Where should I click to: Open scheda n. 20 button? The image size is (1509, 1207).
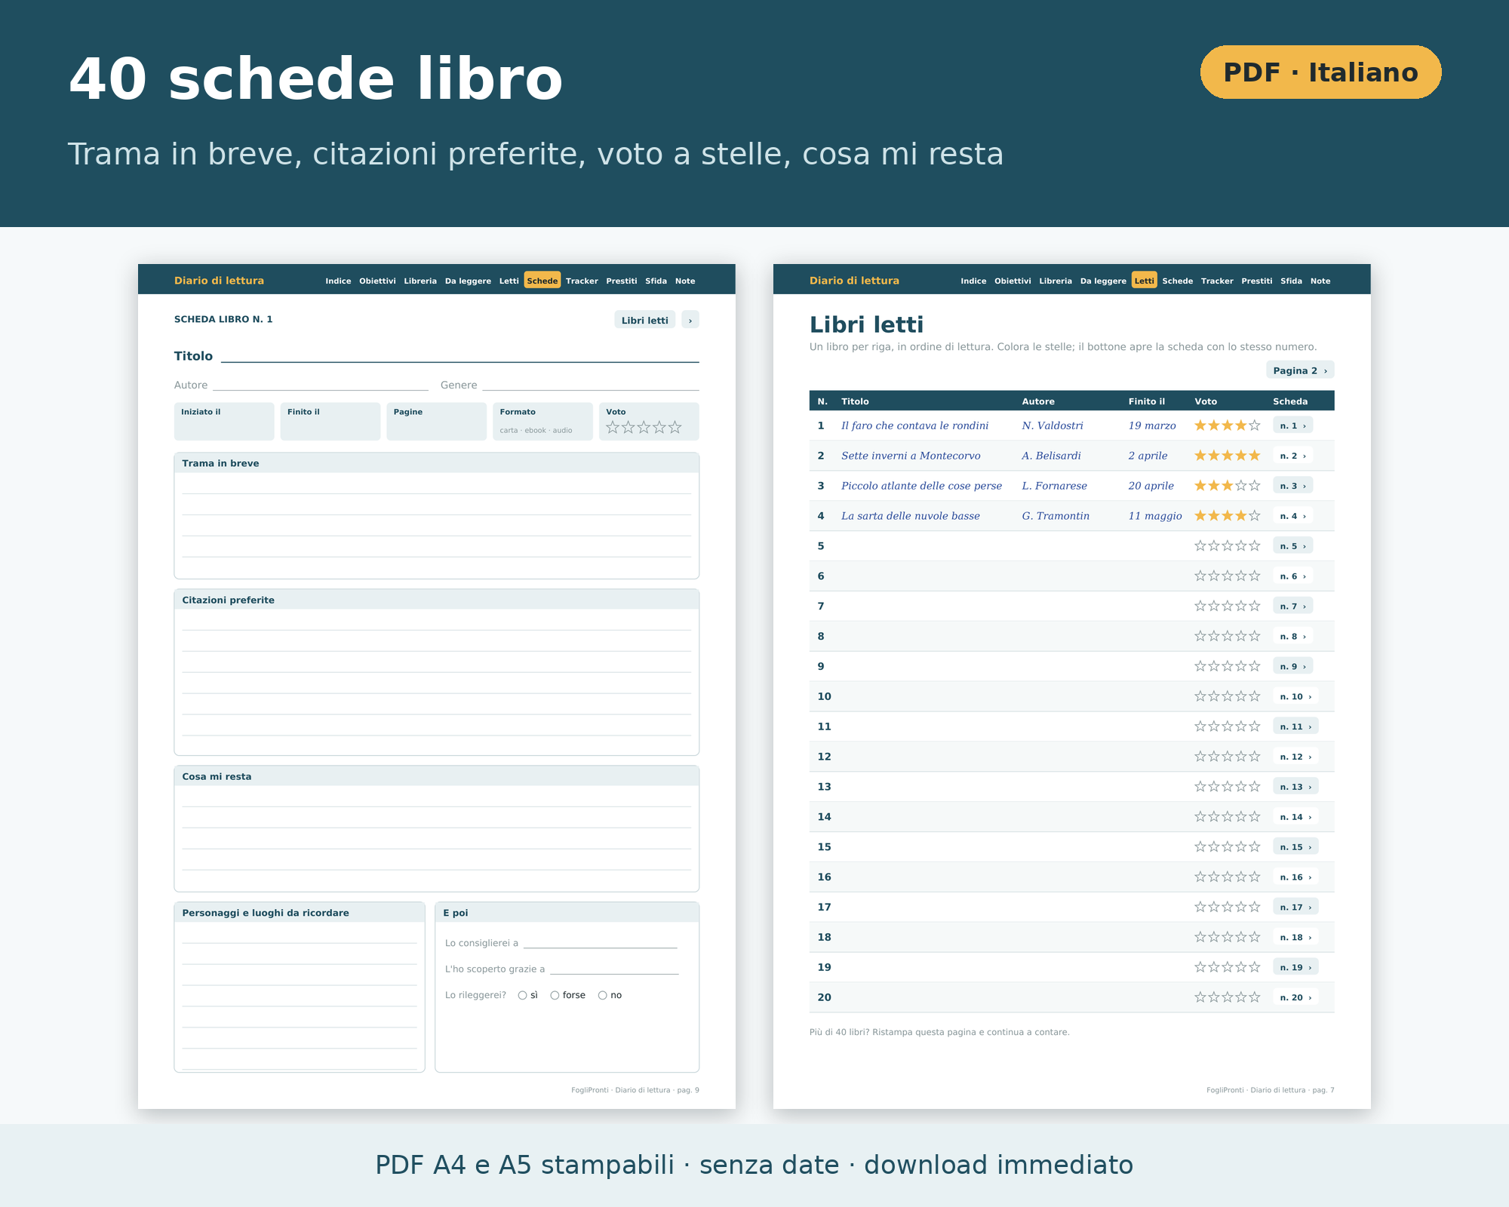coord(1295,997)
